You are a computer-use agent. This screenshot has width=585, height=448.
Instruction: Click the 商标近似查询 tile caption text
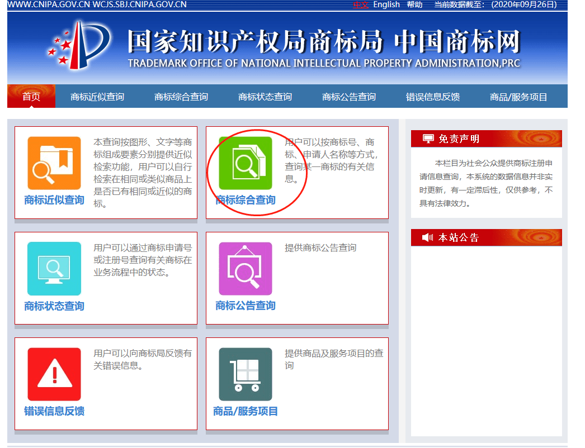click(x=54, y=198)
